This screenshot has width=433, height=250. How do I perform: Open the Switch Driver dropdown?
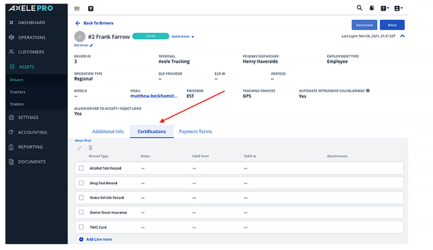coord(183,36)
